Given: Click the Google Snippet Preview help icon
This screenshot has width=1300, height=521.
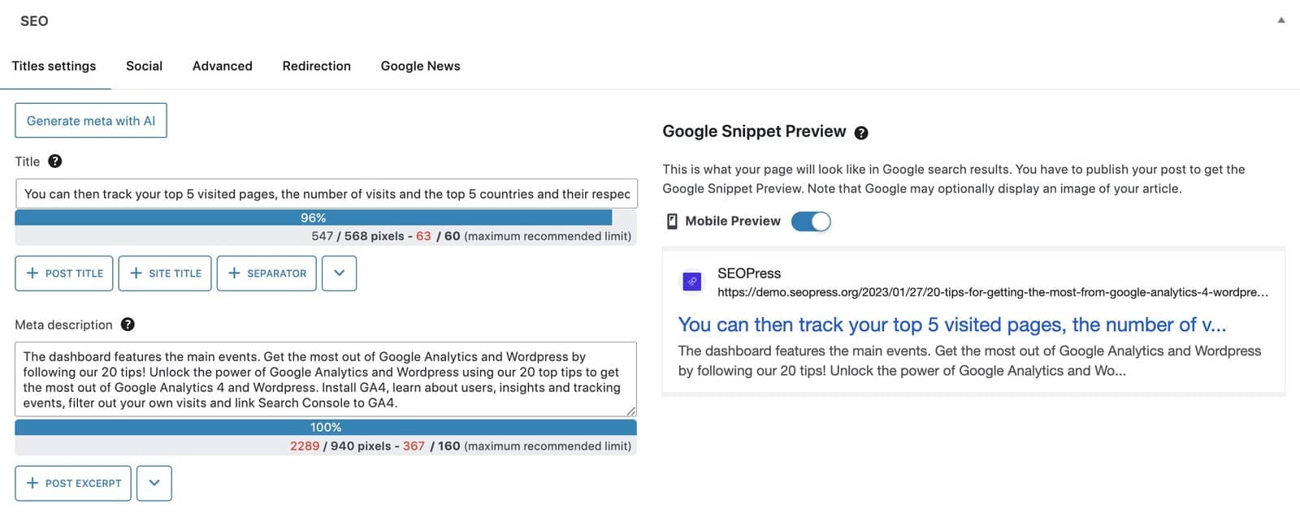Looking at the screenshot, I should click(861, 131).
